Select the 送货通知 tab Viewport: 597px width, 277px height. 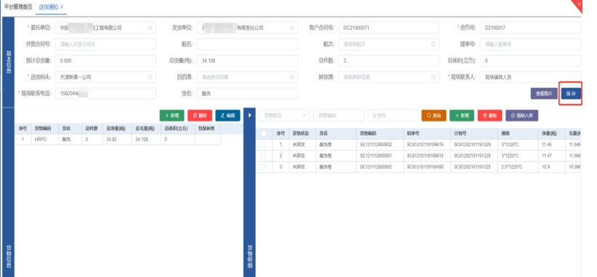pyautogui.click(x=49, y=7)
